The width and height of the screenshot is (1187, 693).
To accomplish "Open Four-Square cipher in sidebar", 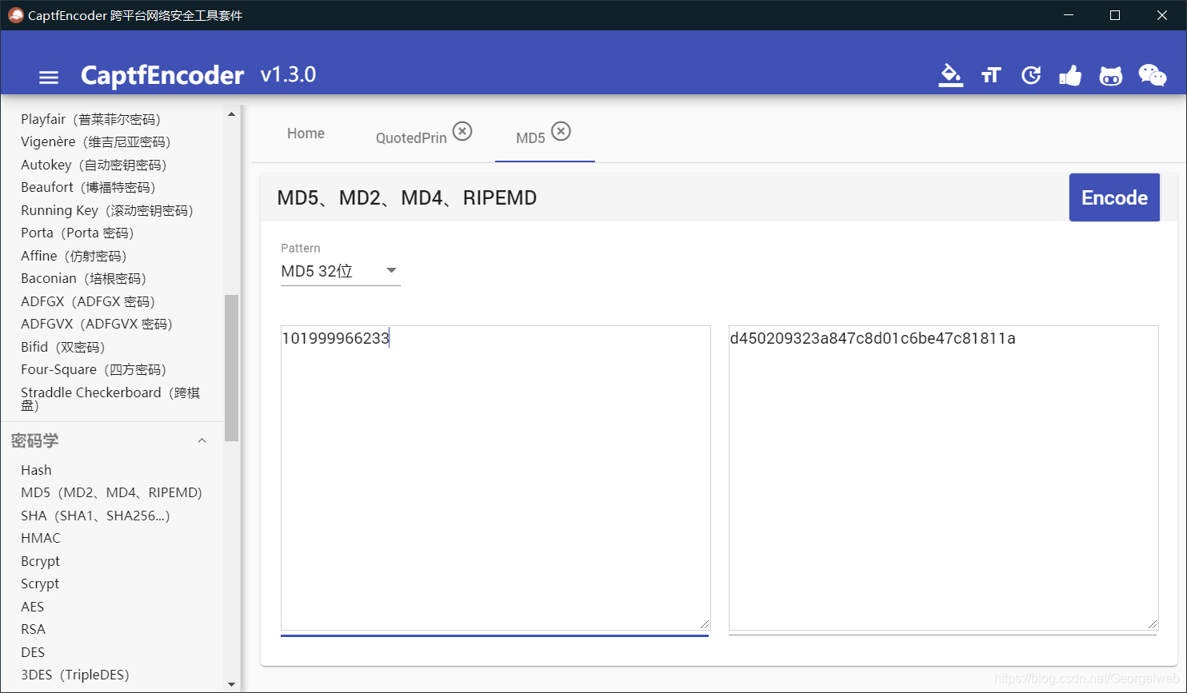I will pyautogui.click(x=94, y=369).
